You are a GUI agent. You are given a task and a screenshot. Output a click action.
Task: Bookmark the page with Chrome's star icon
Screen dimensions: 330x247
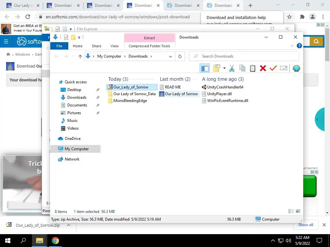pyautogui.click(x=289, y=17)
